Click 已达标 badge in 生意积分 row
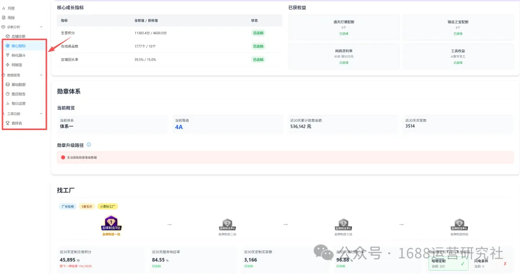This screenshot has height=274, width=520. point(259,33)
